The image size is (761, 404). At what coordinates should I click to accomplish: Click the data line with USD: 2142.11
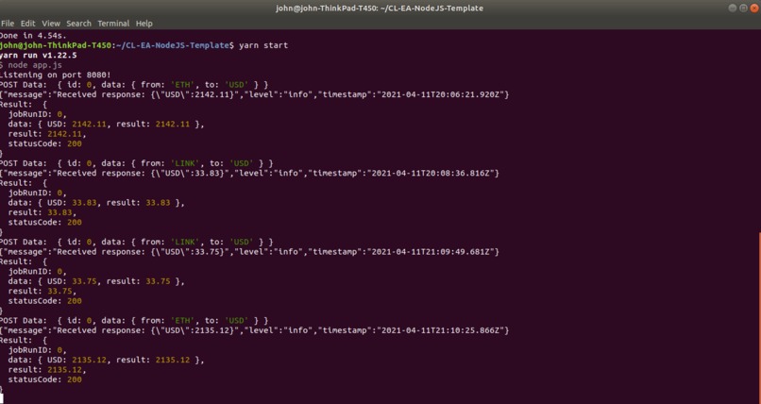tap(106, 125)
